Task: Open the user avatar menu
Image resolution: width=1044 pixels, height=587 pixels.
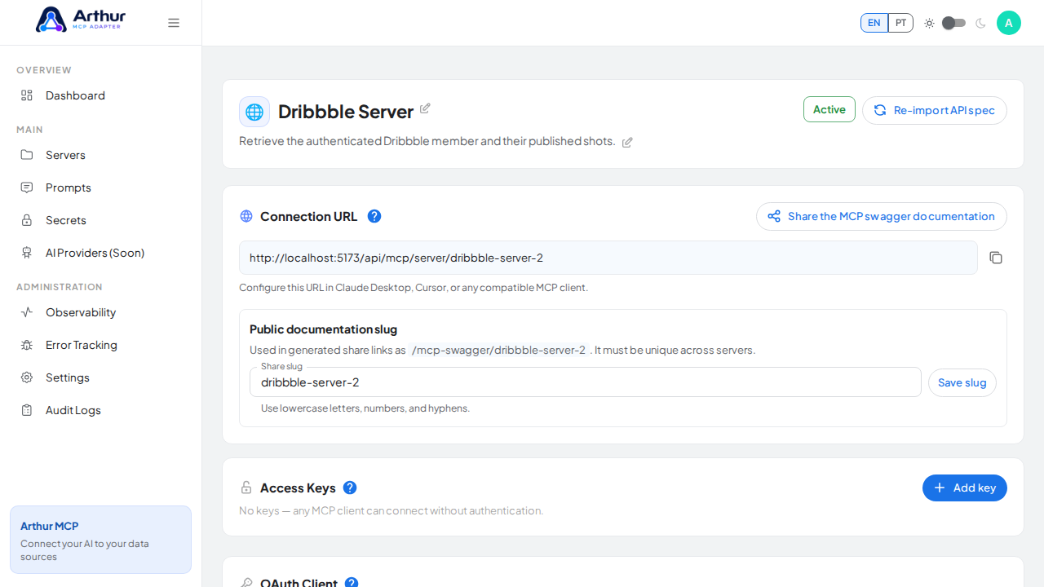Action: [1009, 23]
